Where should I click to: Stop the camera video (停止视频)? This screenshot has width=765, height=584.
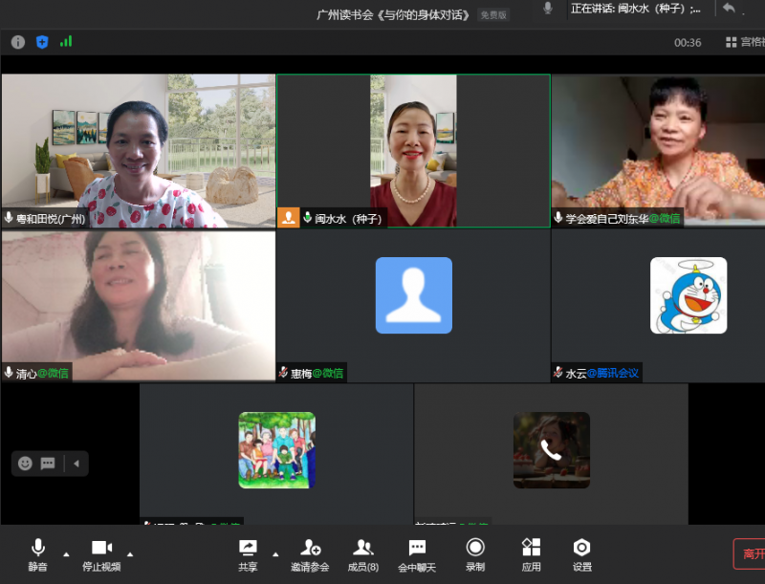[x=101, y=553]
